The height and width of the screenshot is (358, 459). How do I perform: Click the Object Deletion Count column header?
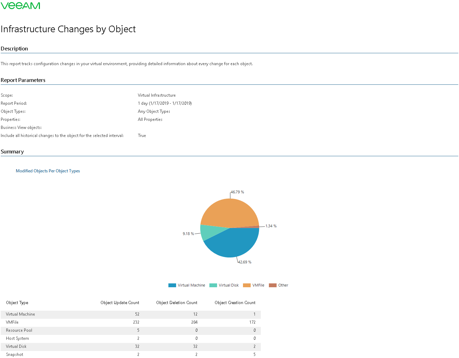point(176,303)
